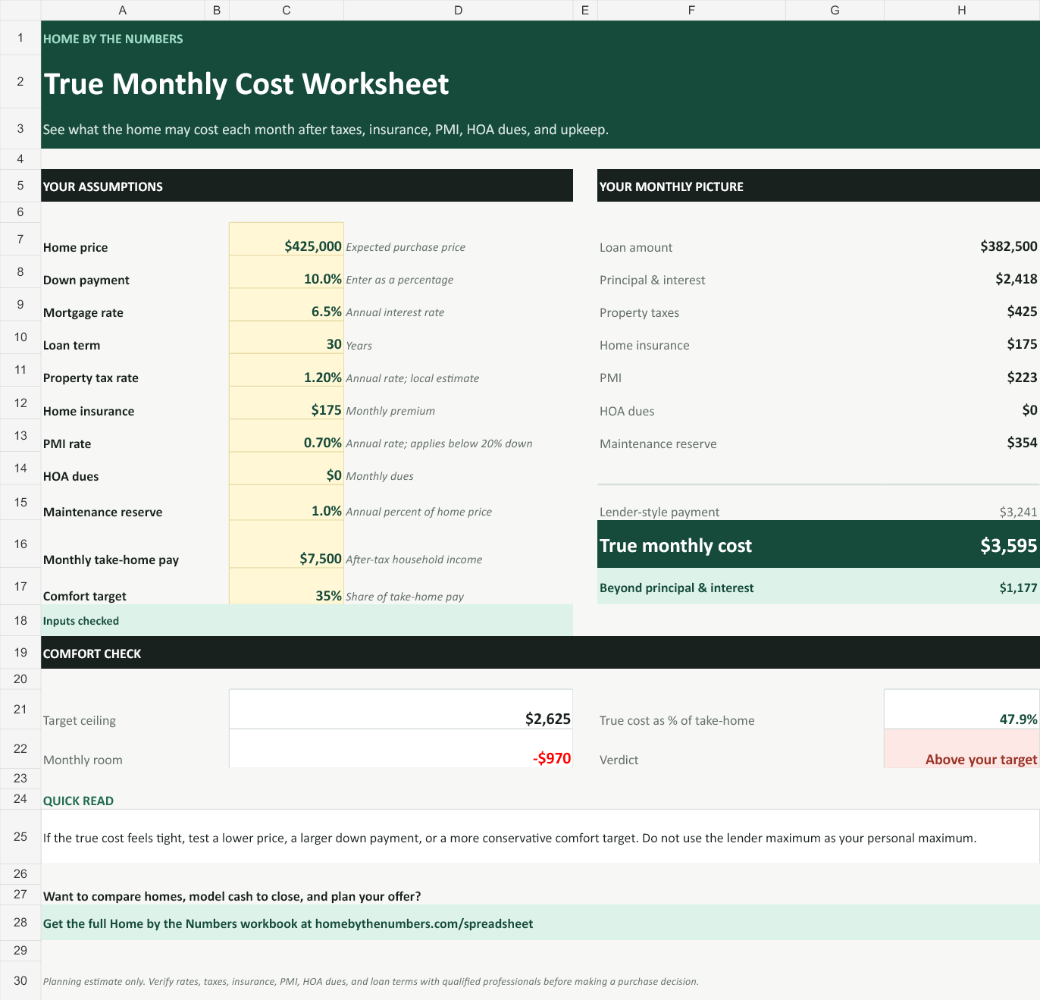This screenshot has height=1000, width=1040.
Task: Select the Mortgage rate value 6.5%
Action: (x=287, y=305)
